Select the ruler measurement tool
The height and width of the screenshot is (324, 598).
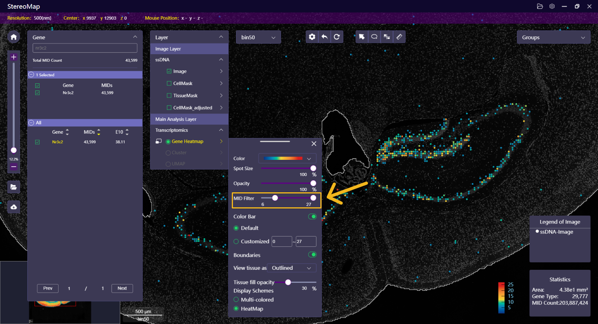[x=399, y=37]
